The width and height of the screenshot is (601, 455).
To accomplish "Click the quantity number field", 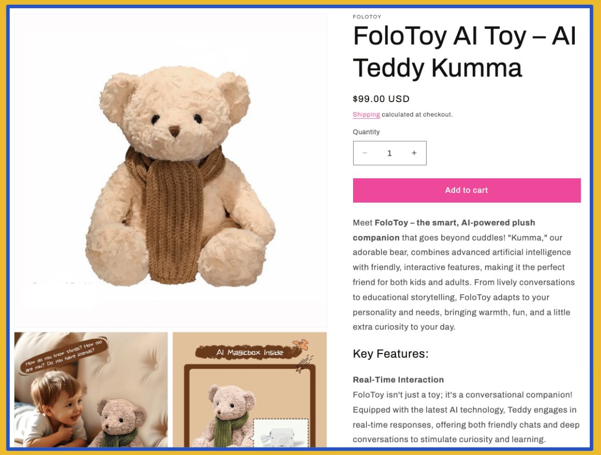I will 390,153.
